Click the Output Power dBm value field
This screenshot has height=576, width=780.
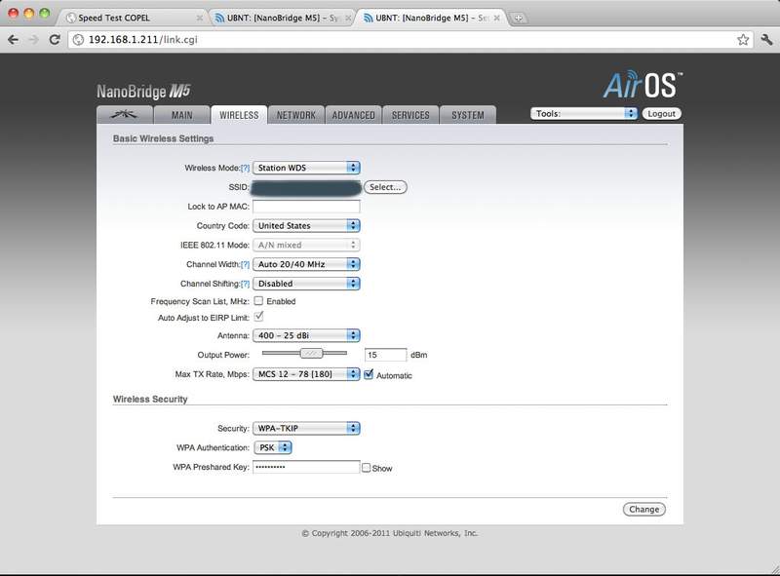coord(385,355)
